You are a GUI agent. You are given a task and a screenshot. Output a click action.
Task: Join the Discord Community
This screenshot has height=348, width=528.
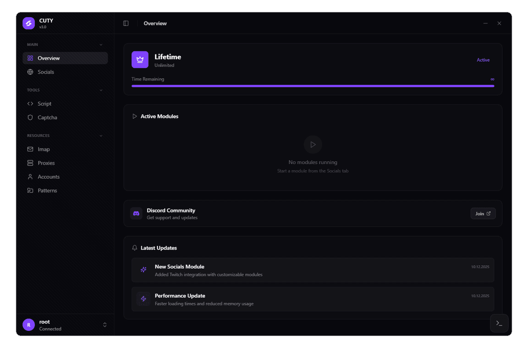[483, 213]
